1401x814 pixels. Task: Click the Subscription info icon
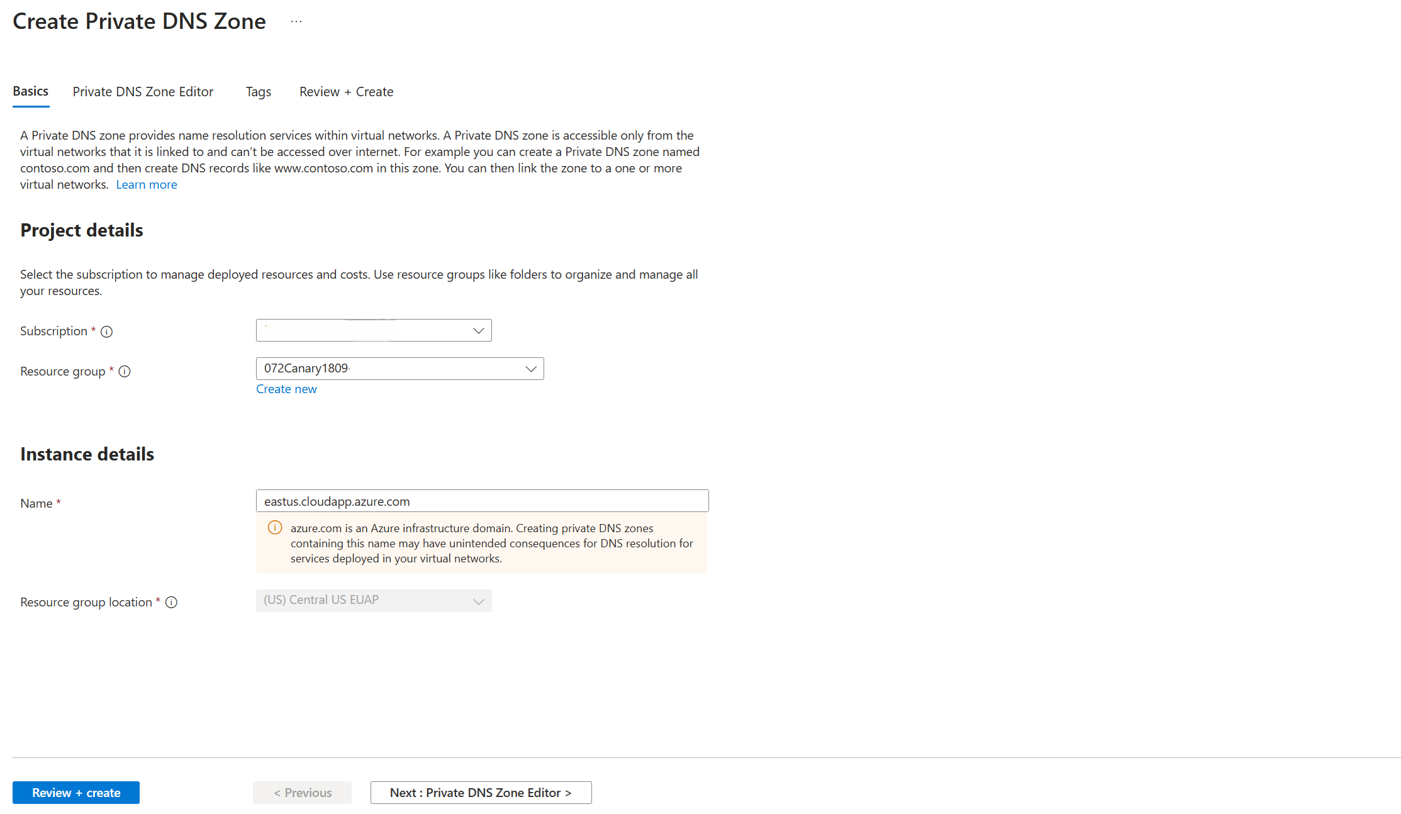pos(107,332)
